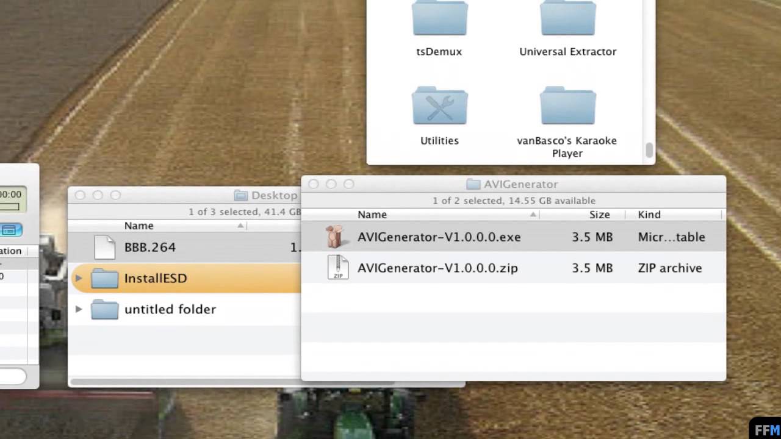Click the tsDemux folder label
Screen dimensions: 781x439
[x=439, y=52]
